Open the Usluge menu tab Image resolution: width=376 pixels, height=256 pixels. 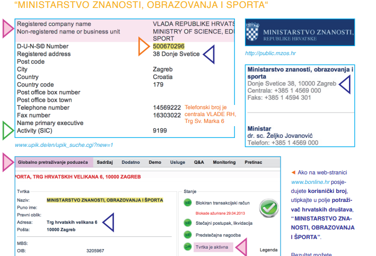point(178,162)
